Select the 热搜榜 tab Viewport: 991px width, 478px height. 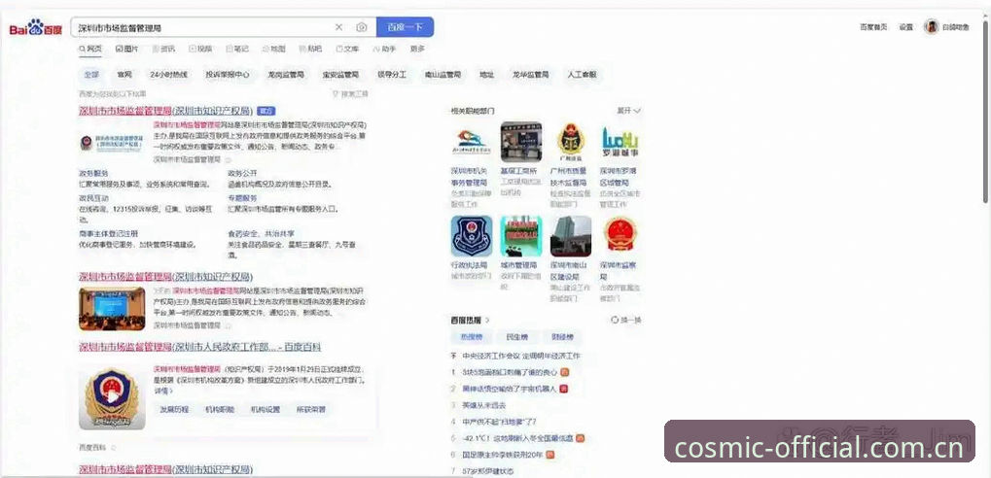(x=471, y=337)
